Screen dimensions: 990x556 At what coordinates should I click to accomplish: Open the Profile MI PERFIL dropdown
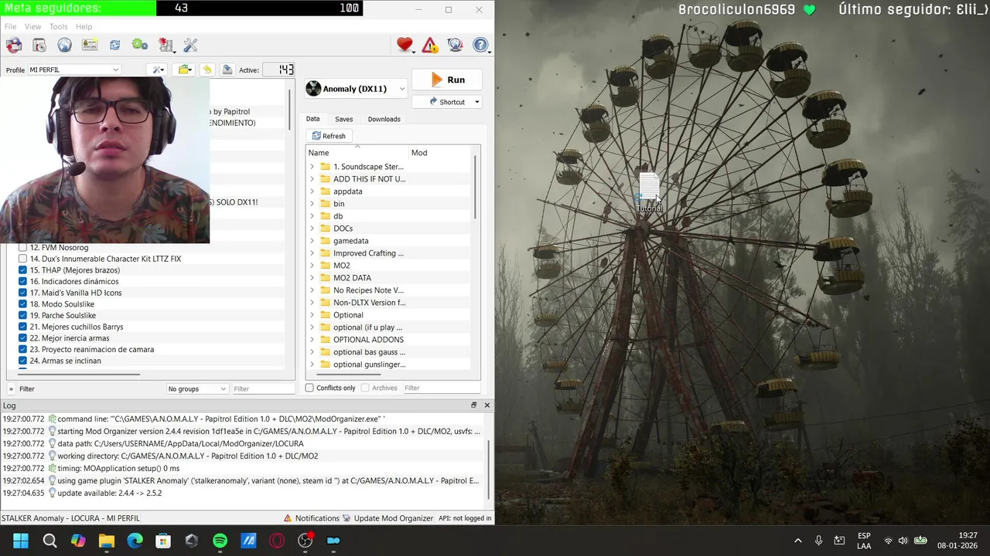[73, 69]
